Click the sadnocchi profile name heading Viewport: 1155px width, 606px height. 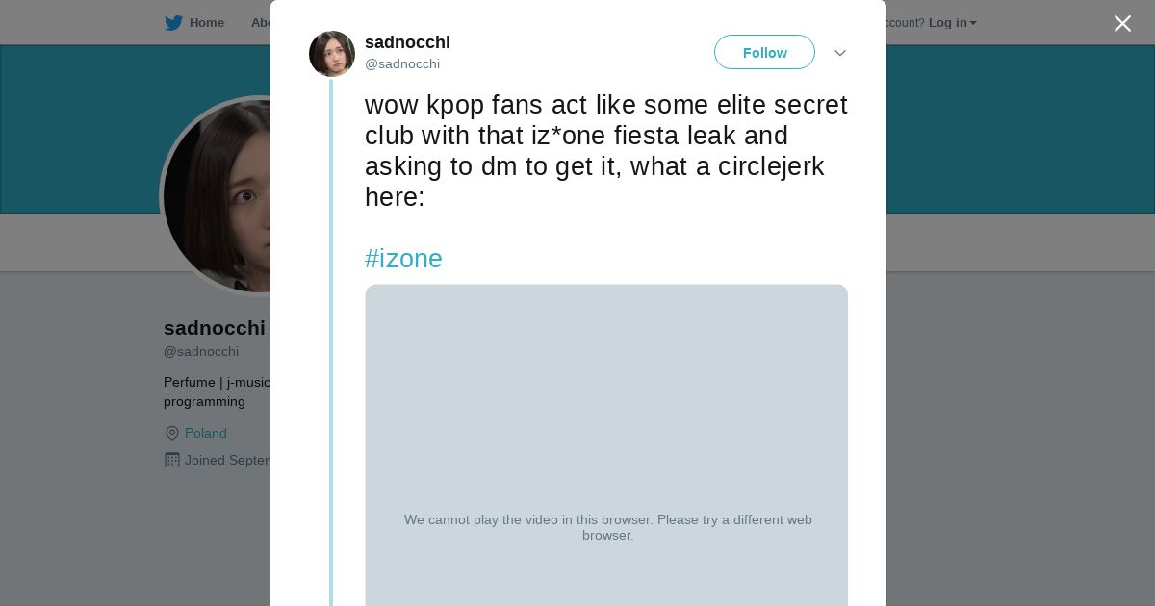tap(215, 328)
